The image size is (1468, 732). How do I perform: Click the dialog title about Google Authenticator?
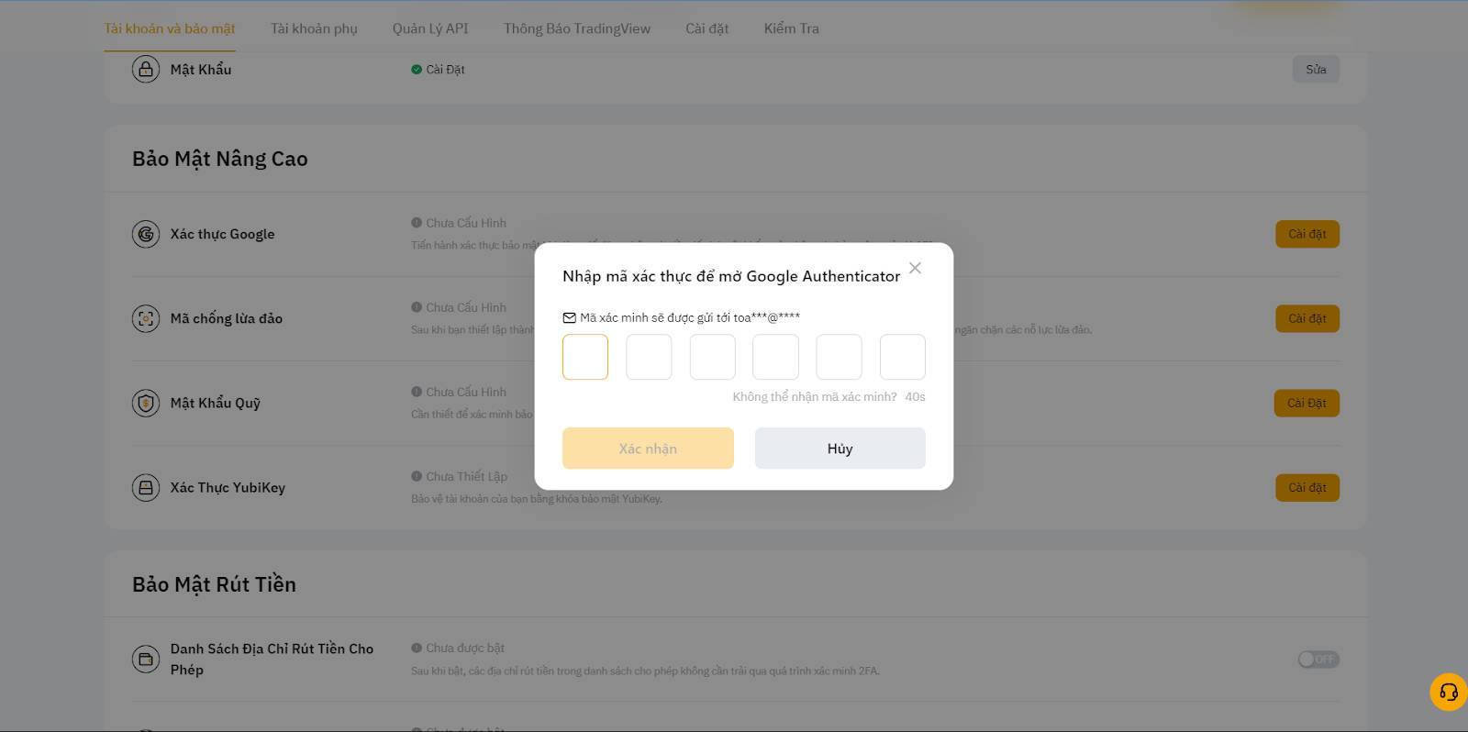pos(731,276)
